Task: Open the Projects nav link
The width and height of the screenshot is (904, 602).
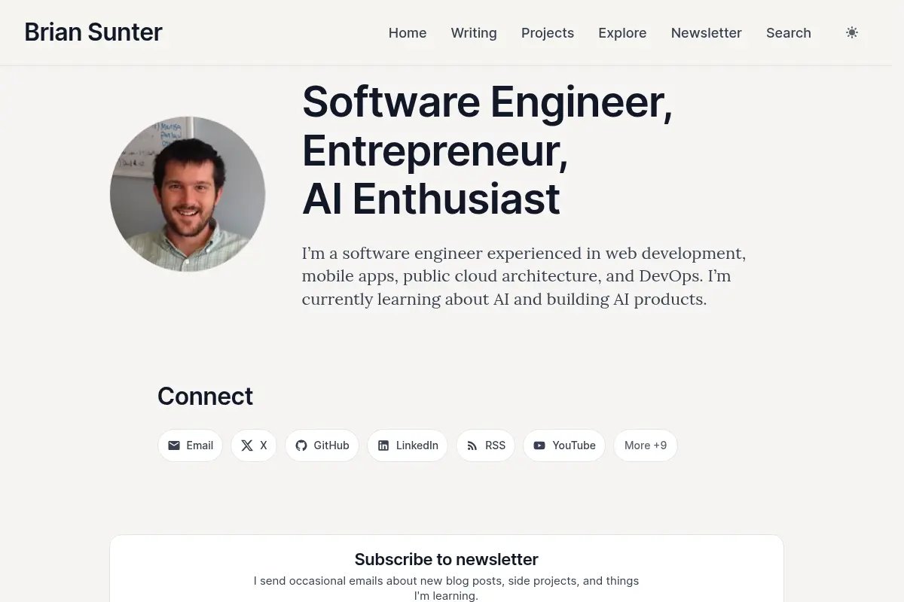Action: pos(548,33)
